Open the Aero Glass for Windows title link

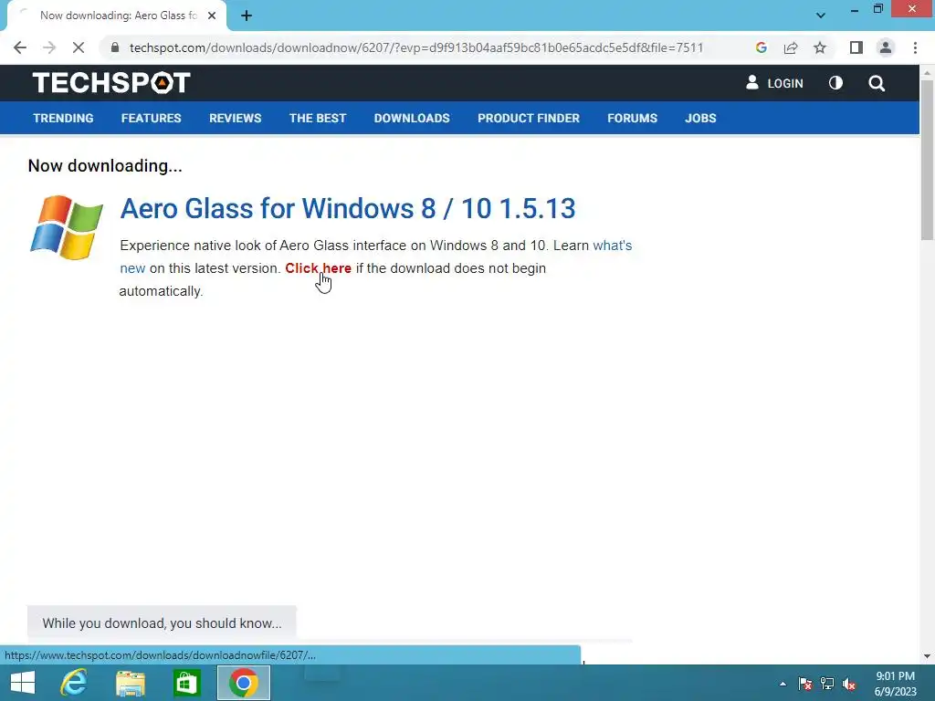click(x=348, y=208)
